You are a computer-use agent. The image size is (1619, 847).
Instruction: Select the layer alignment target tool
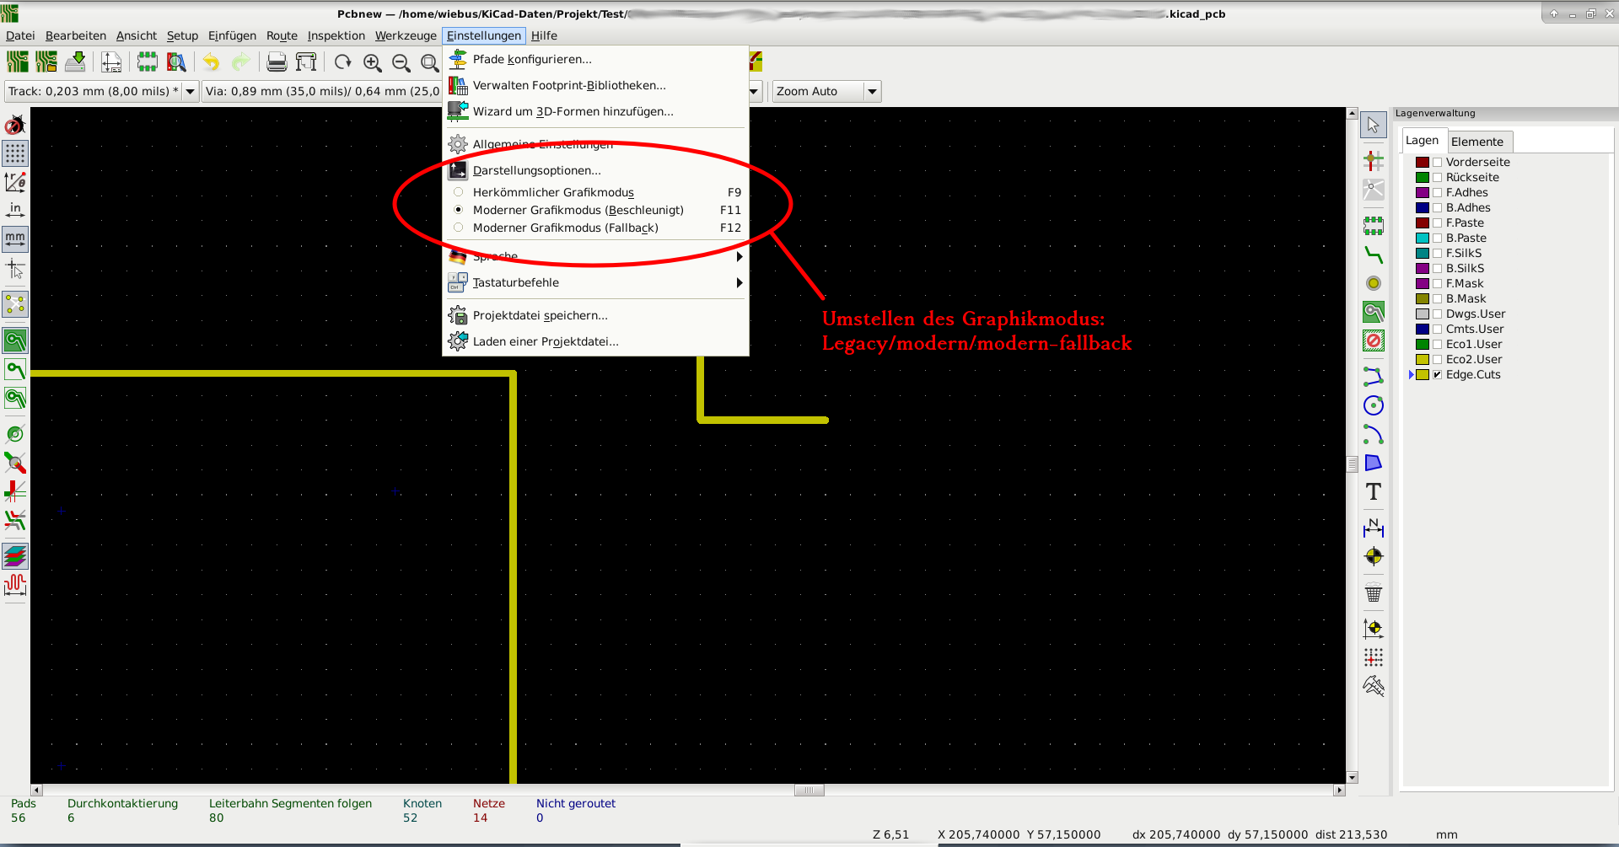(x=1374, y=556)
